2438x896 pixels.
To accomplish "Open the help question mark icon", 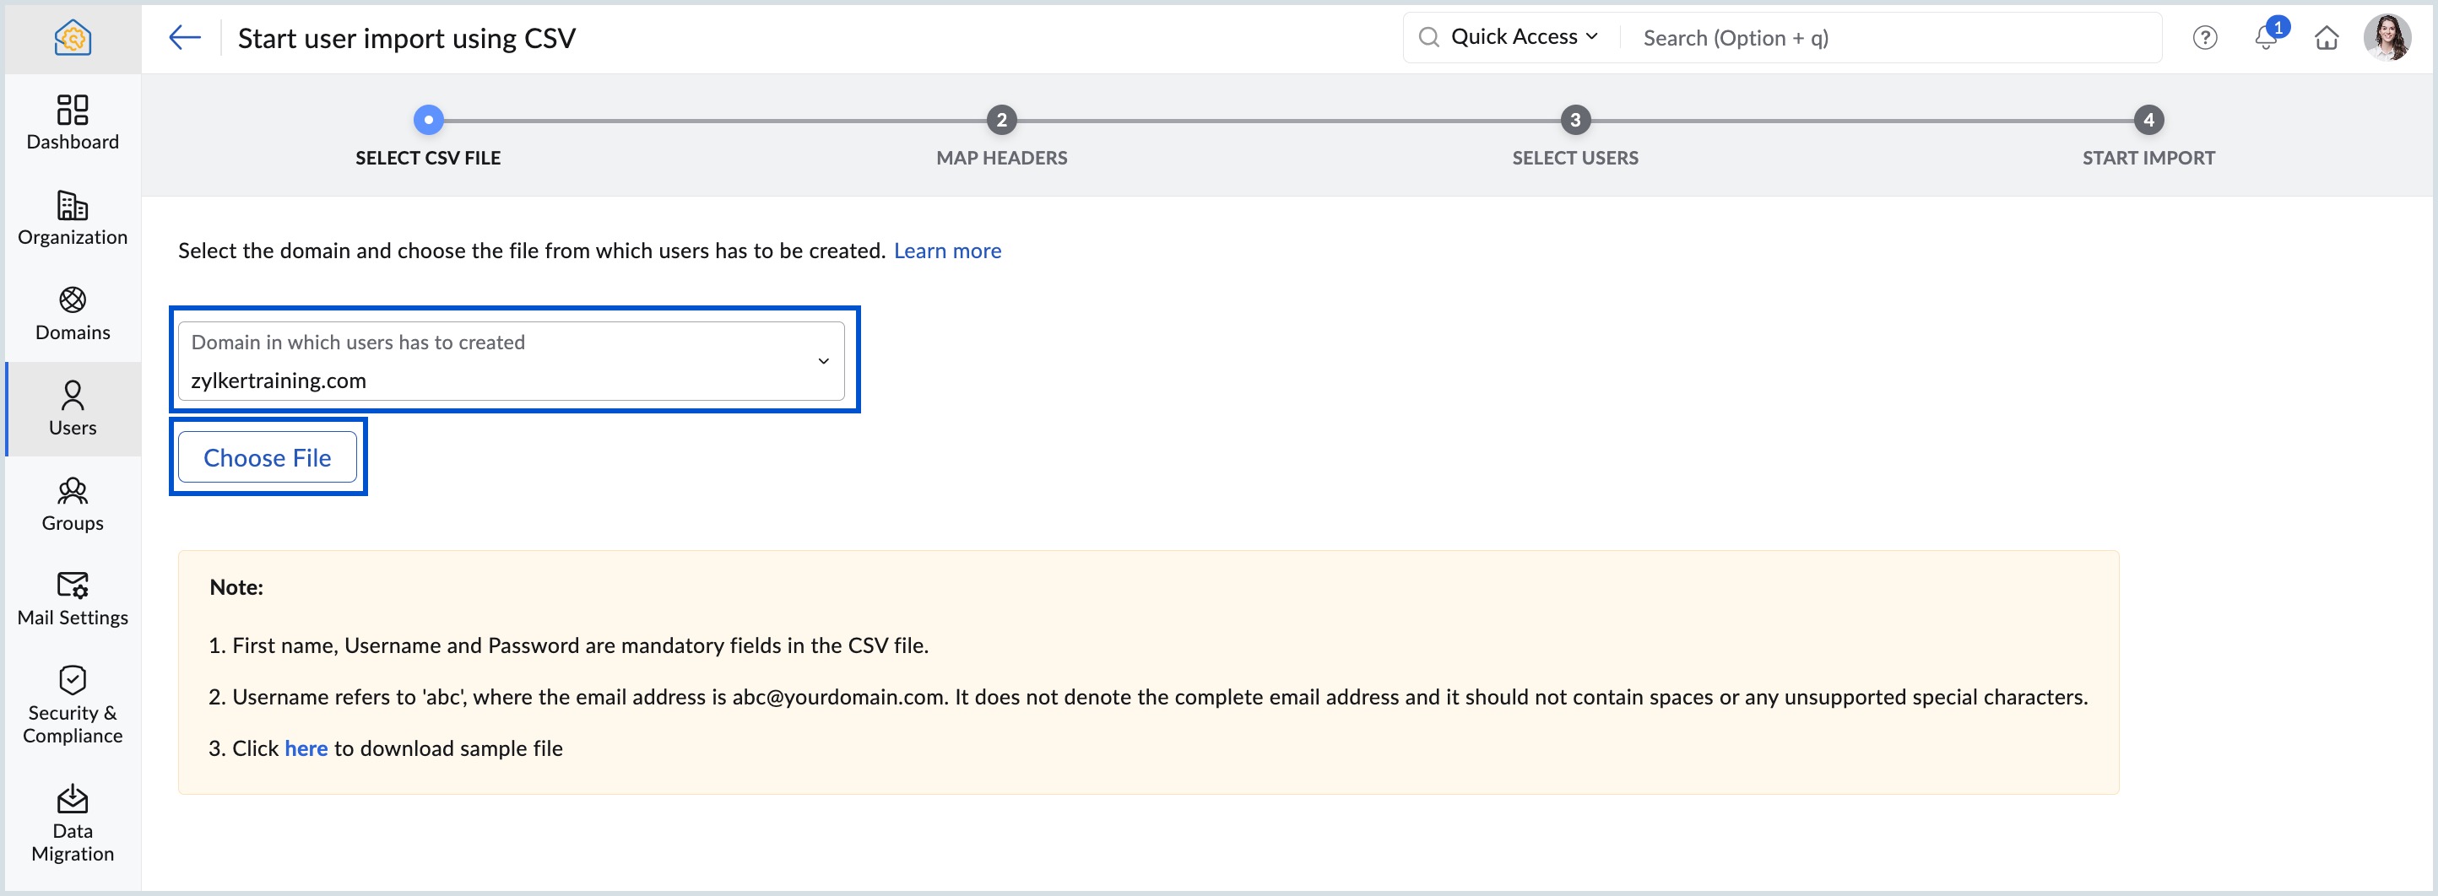I will tap(2205, 38).
